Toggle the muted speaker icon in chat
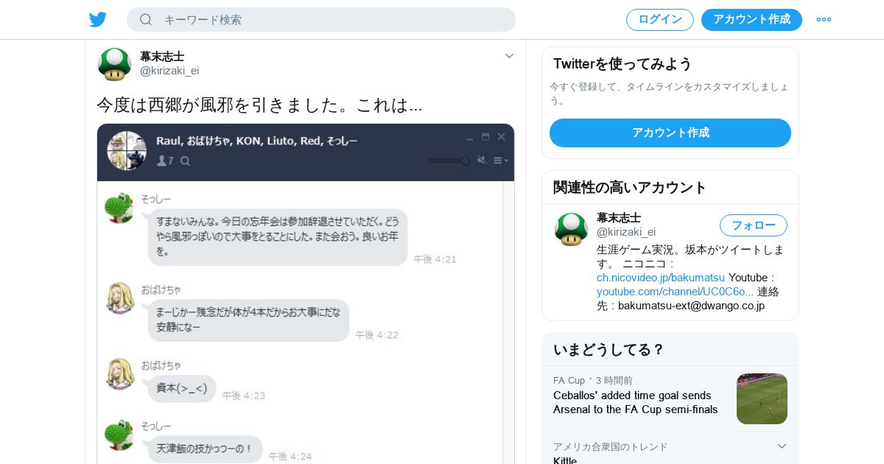 (x=482, y=161)
